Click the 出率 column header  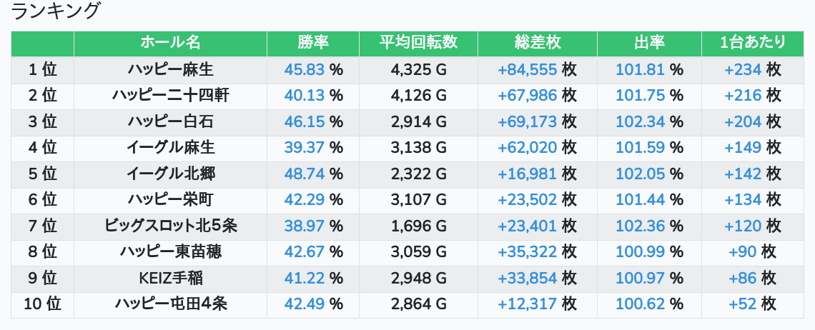[649, 43]
